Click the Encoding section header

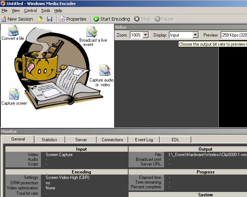(x=67, y=172)
